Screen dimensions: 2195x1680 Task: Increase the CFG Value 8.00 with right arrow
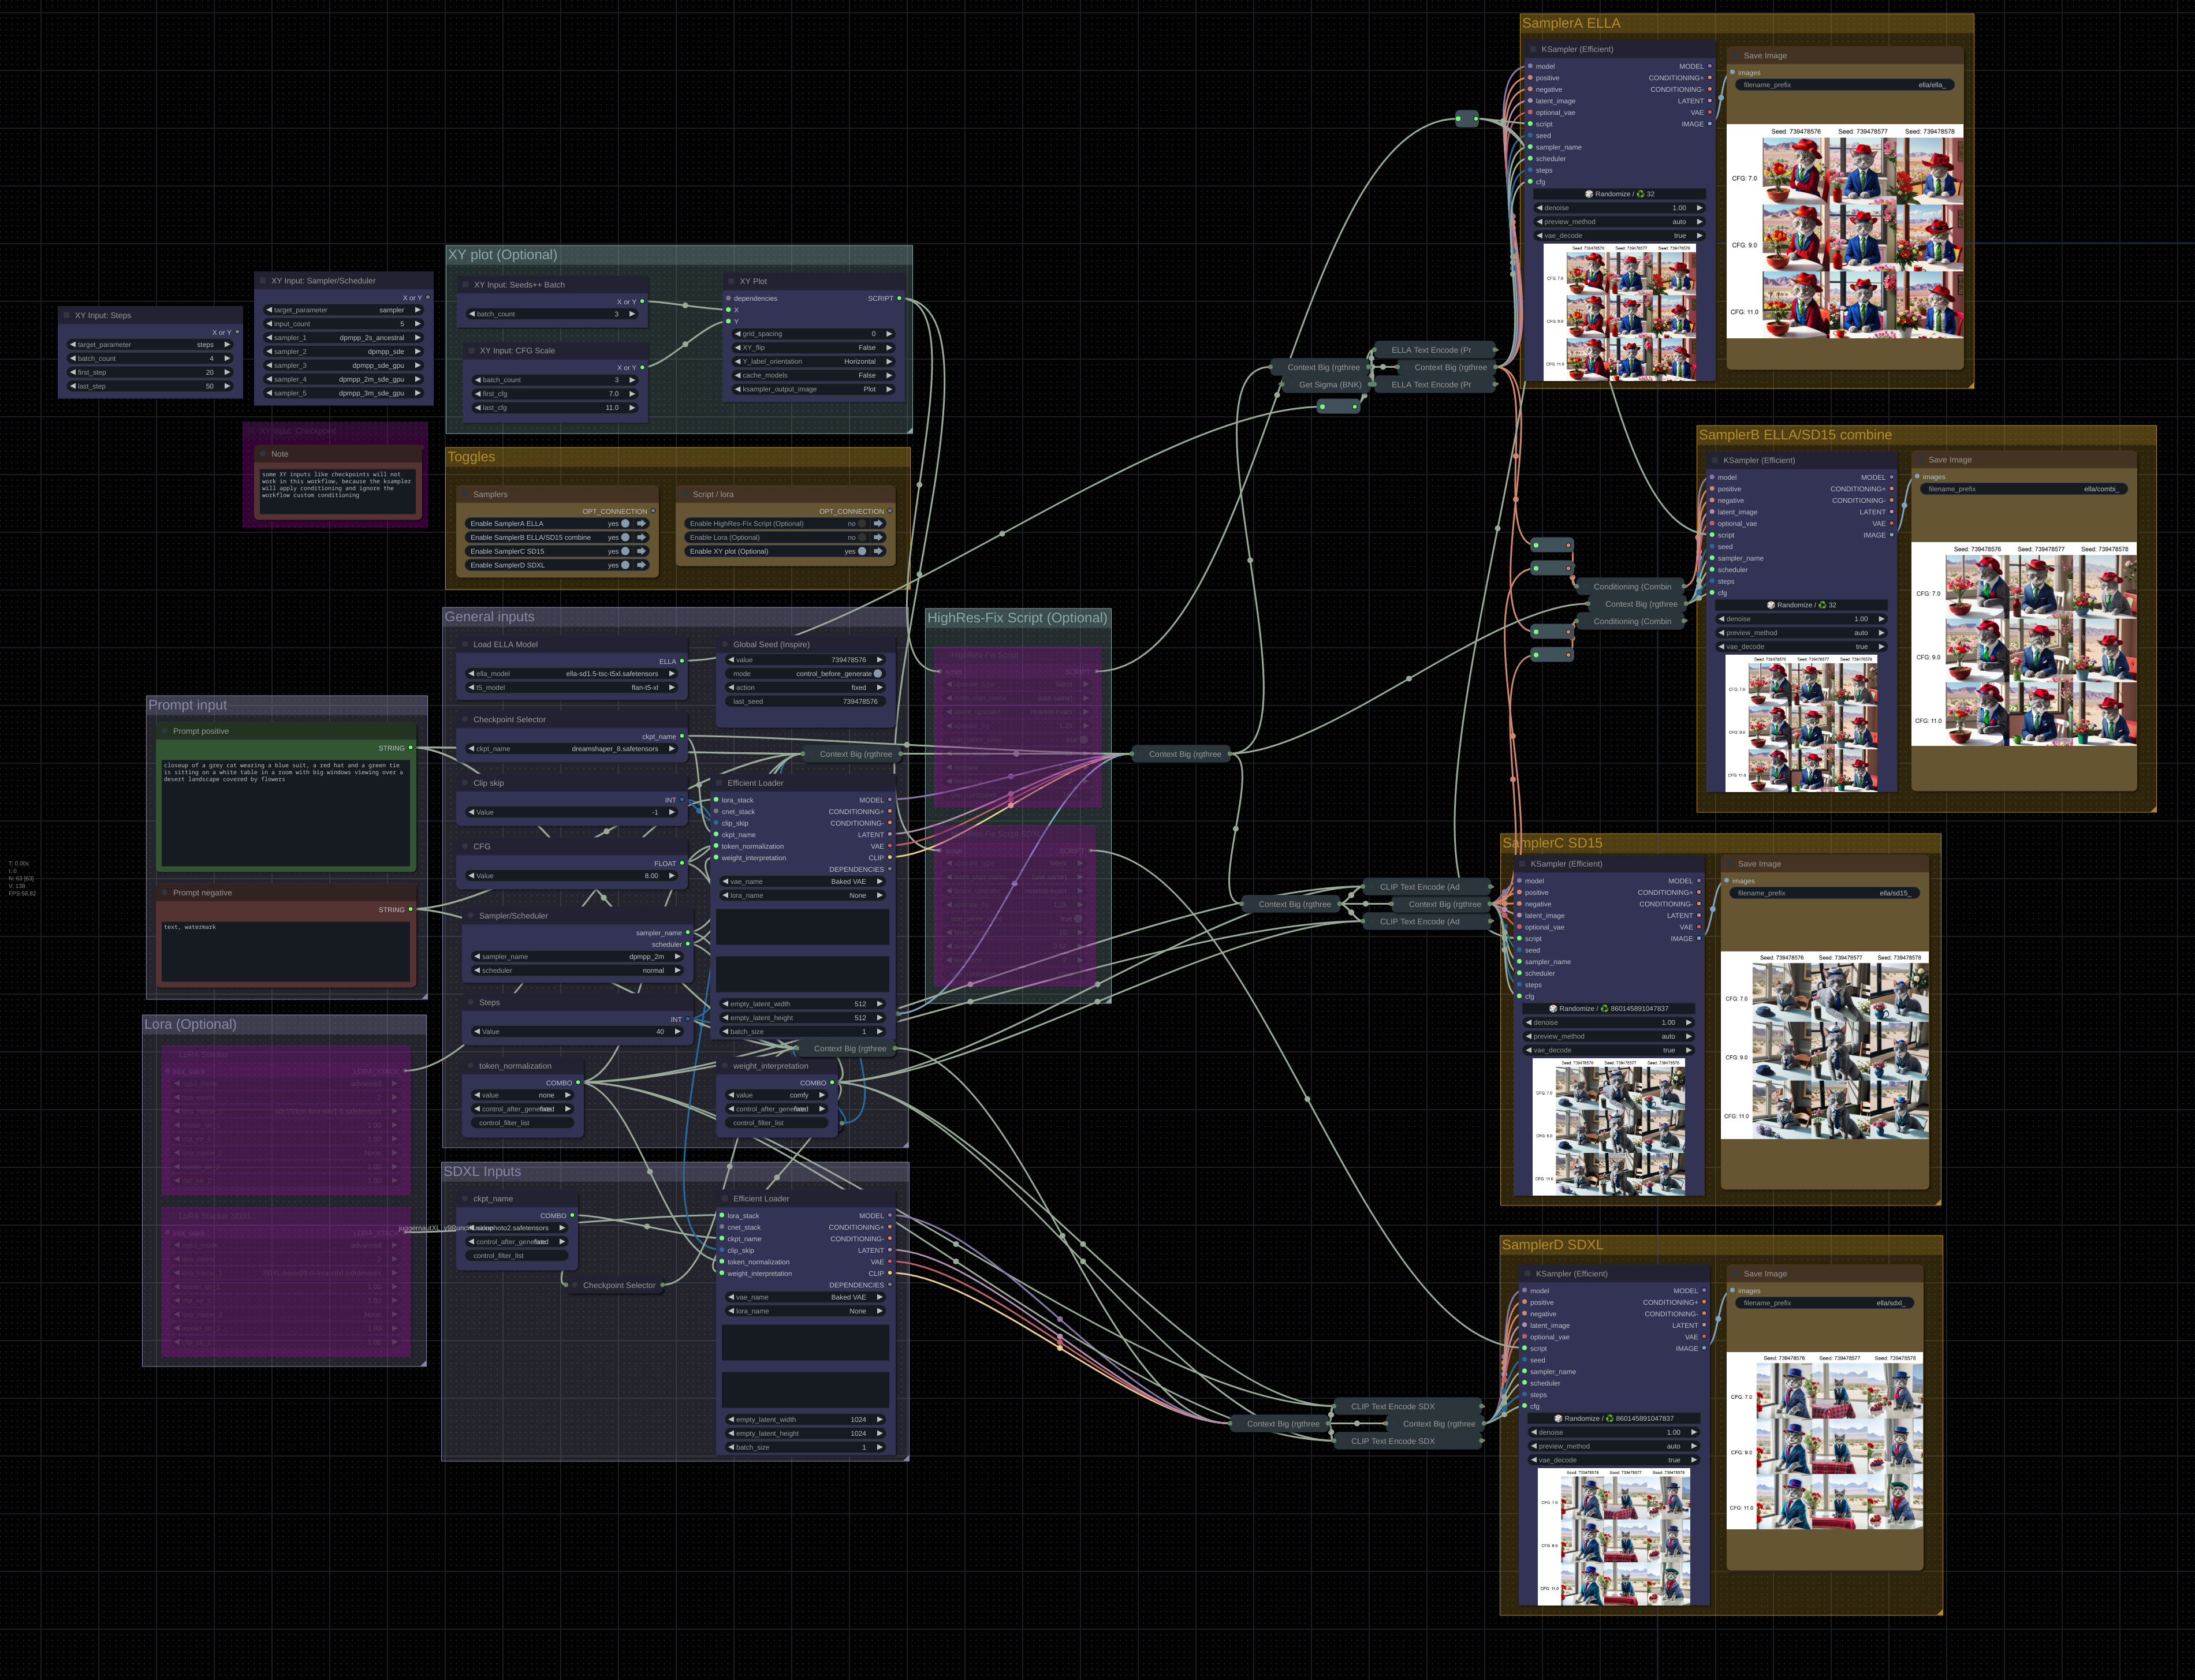[672, 876]
